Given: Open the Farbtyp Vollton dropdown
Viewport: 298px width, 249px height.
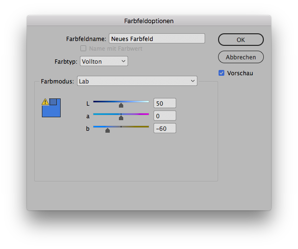Looking at the screenshot, I should coord(104,61).
